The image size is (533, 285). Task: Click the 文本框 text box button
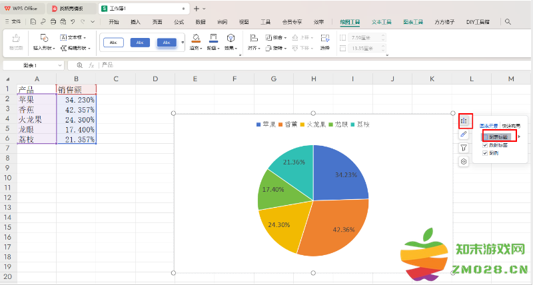point(75,38)
